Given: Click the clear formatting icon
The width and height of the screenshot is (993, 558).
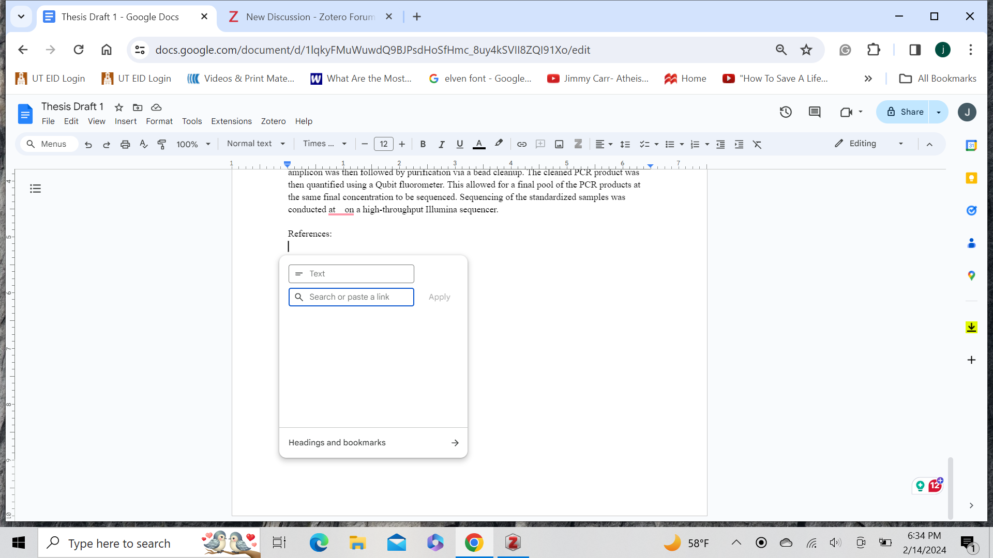Looking at the screenshot, I should click(757, 144).
